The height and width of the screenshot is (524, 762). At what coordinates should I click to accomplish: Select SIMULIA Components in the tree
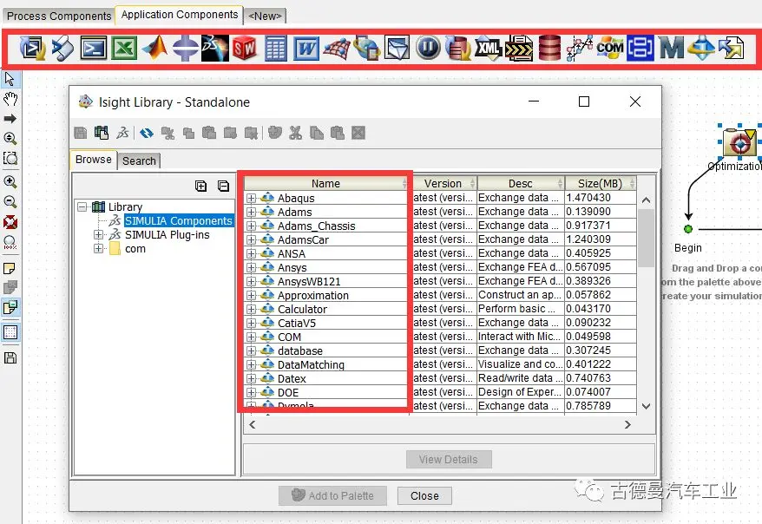click(x=178, y=221)
